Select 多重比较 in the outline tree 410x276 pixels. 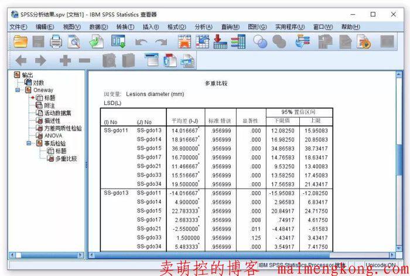point(66,158)
